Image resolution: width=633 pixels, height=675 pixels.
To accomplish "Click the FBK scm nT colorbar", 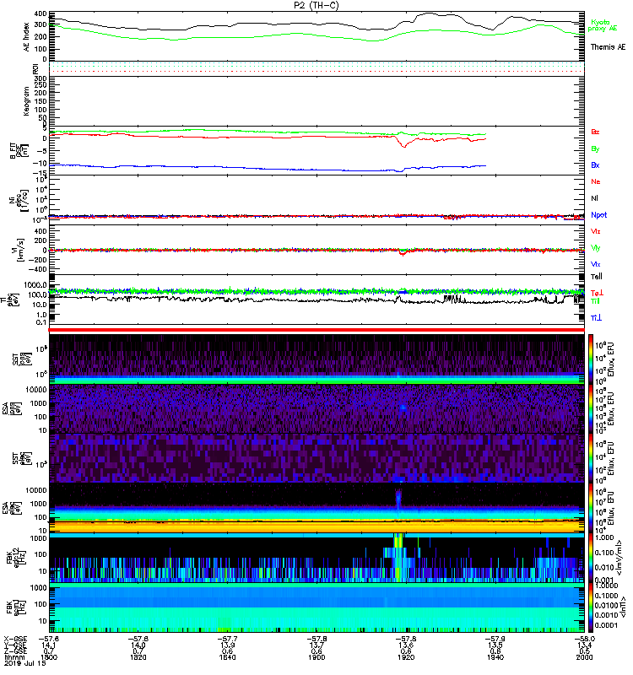I will tap(591, 607).
